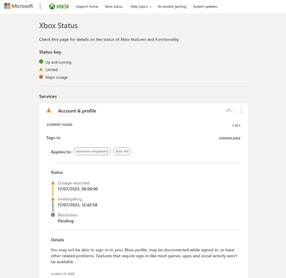This screenshot has width=286, height=278.
Task: Select the Backward compatibility tag
Action: coord(92,151)
